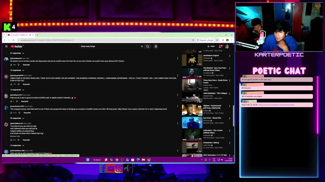Image resolution: width=325 pixels, height=182 pixels.
Task: Open options for Sentimiento Original video
Action: pos(230,56)
